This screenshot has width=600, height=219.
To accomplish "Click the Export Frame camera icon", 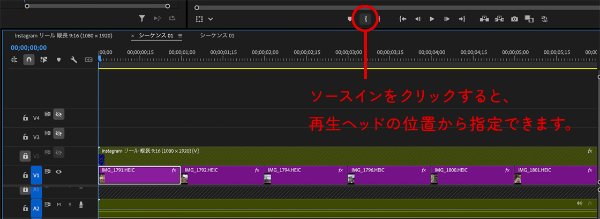I will (514, 19).
